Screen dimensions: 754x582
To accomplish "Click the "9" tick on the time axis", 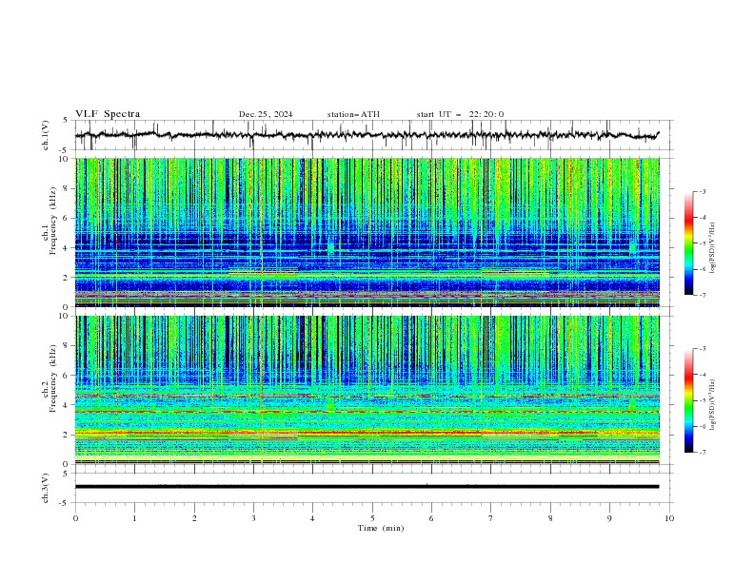I will 609,518.
